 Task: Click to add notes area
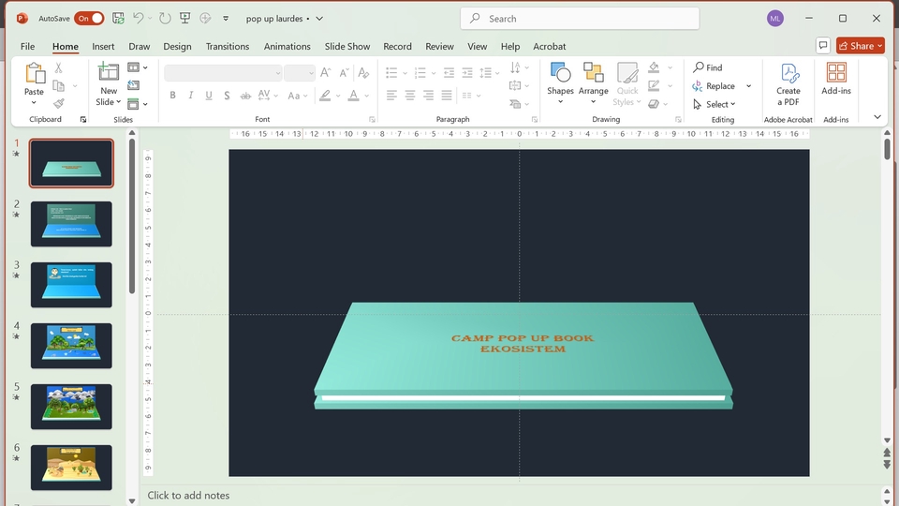(x=188, y=495)
